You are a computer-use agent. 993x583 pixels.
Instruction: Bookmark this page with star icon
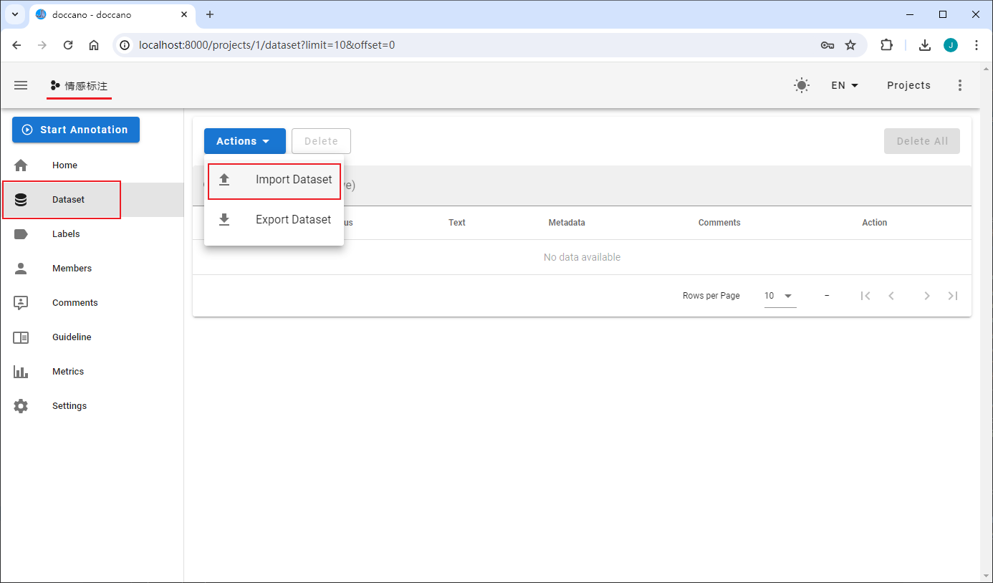click(850, 45)
